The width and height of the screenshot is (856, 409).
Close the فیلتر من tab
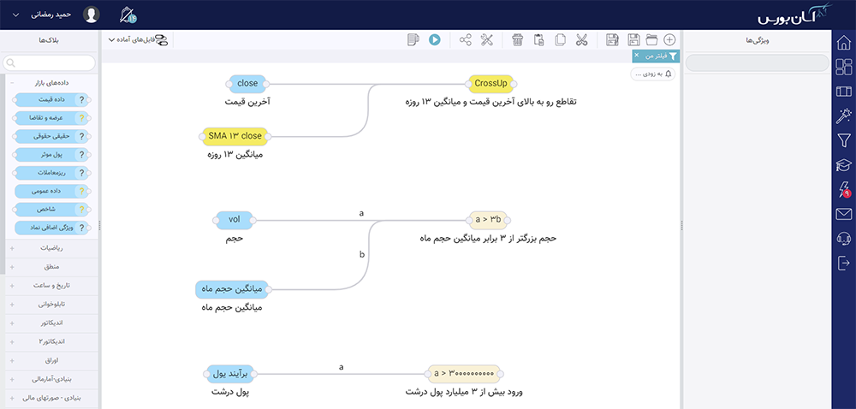tap(637, 55)
